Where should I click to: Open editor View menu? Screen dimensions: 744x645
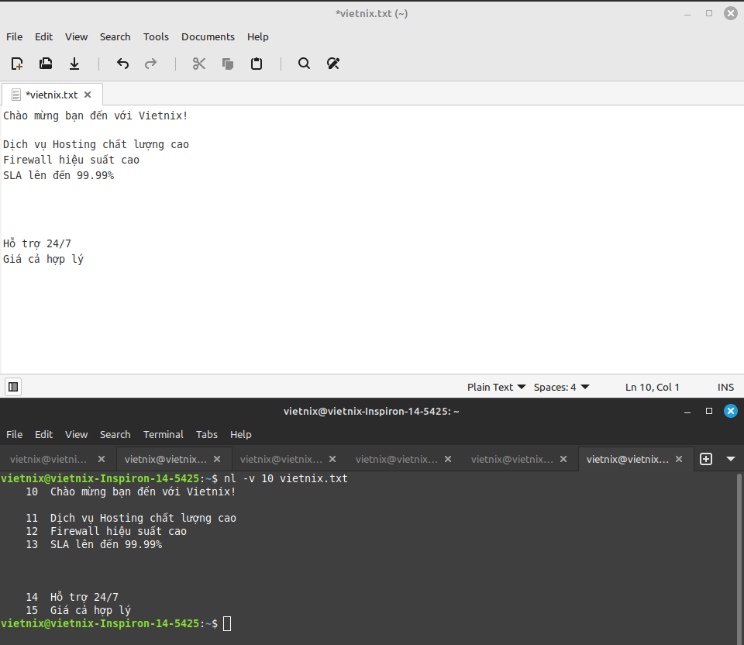76,36
